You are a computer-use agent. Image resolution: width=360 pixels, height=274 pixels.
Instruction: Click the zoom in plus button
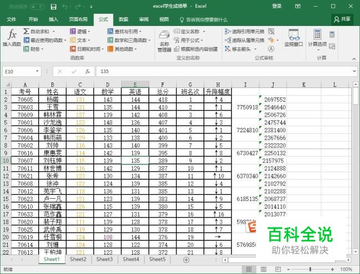tap(332, 269)
